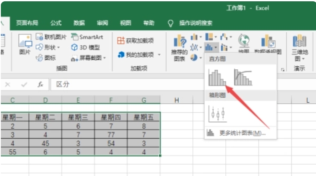This screenshot has width=316, height=176.
Task: Click the 获取加载项 button
Action: pyautogui.click(x=136, y=40)
